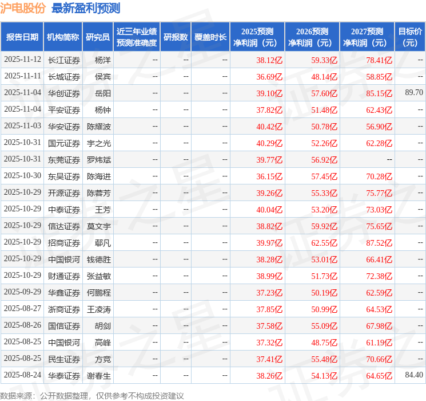Click the 36.69亿 profit value

tap(269, 77)
